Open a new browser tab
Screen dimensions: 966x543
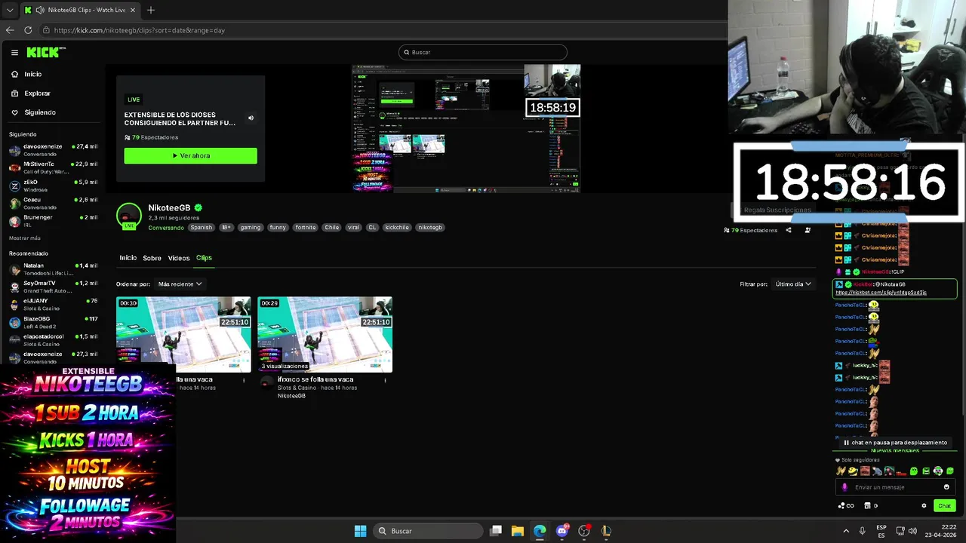[x=151, y=10]
